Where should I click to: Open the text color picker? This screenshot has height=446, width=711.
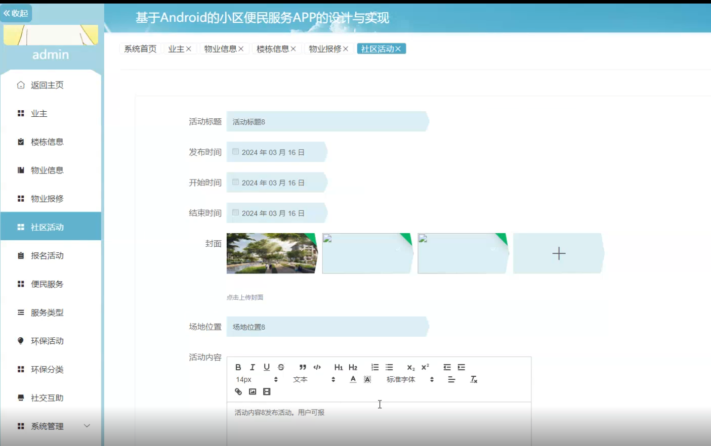(353, 379)
